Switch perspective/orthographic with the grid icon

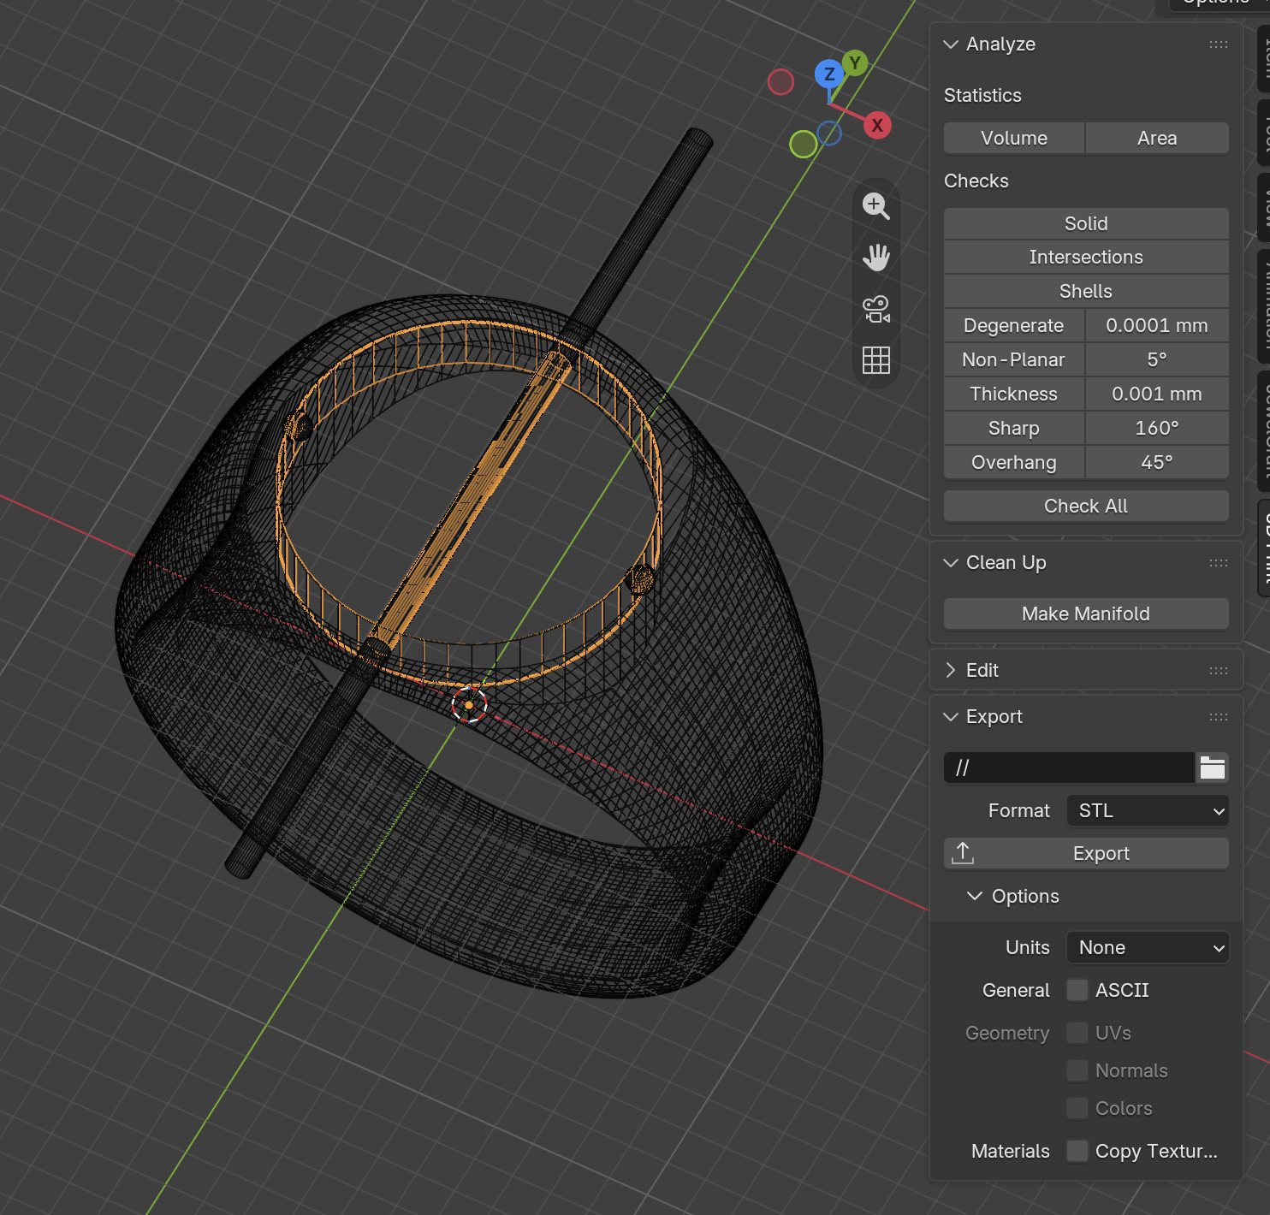click(x=876, y=360)
